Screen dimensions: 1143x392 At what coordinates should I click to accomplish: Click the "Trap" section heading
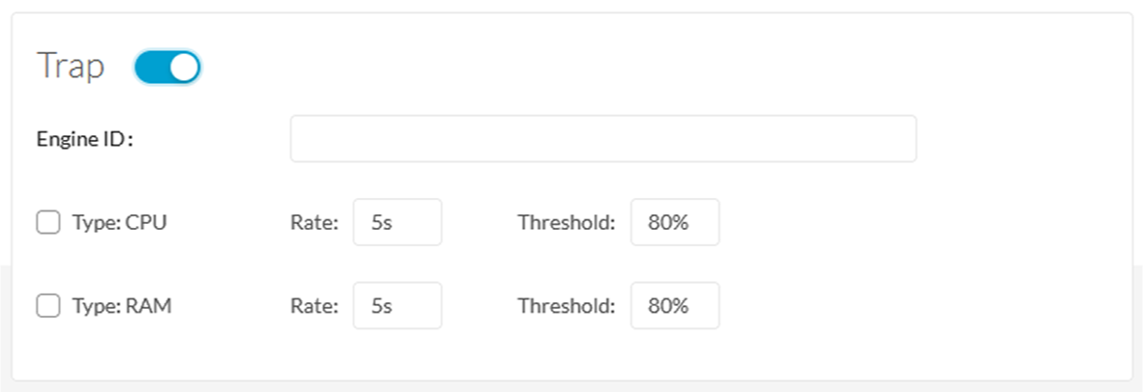tap(71, 67)
